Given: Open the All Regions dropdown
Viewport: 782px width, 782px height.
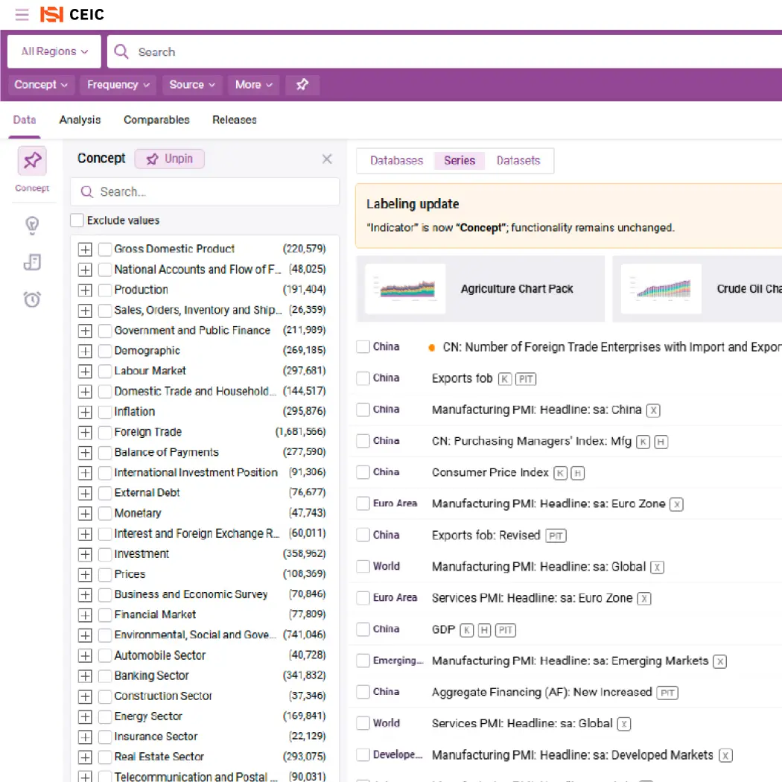Looking at the screenshot, I should (x=54, y=51).
